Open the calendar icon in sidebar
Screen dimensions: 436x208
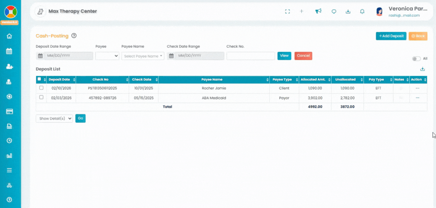coord(9,51)
